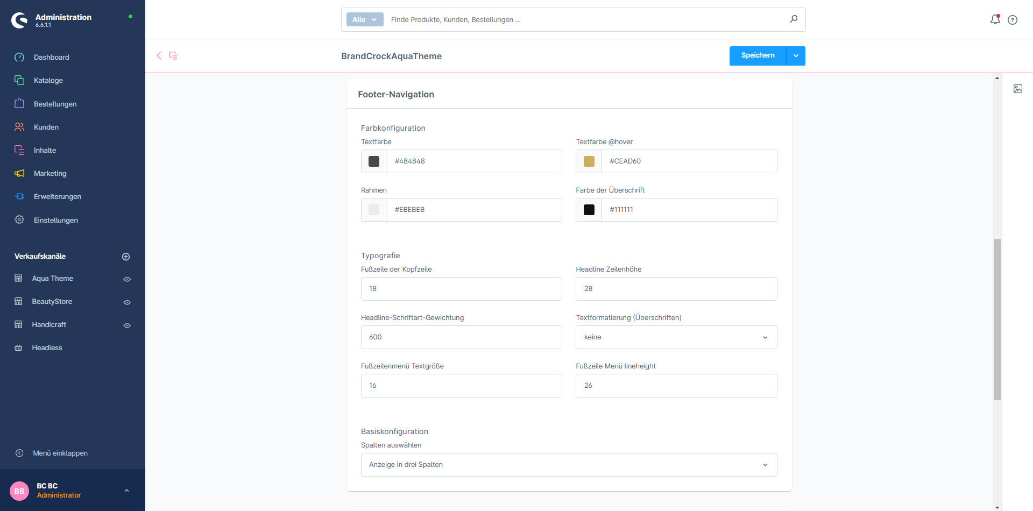Click the search magnifier icon
This screenshot has height=511, width=1033.
pyautogui.click(x=794, y=19)
